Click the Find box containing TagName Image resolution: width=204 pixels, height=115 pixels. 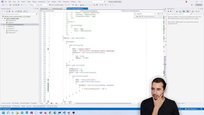point(145,14)
